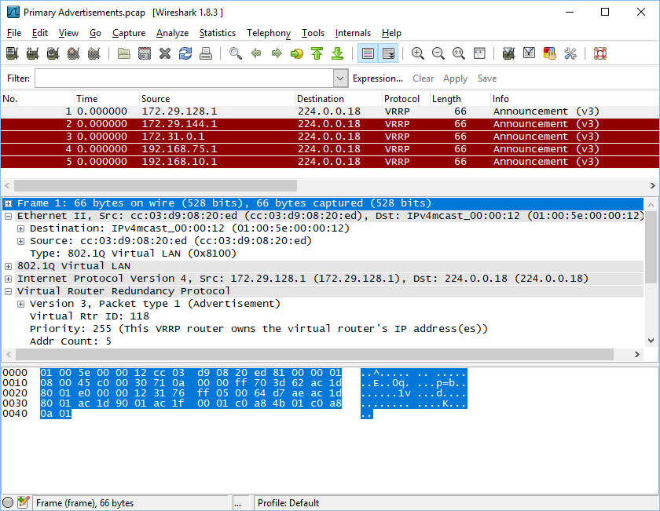The image size is (660, 511).
Task: Open the Coloring Rules icon
Action: (x=550, y=53)
